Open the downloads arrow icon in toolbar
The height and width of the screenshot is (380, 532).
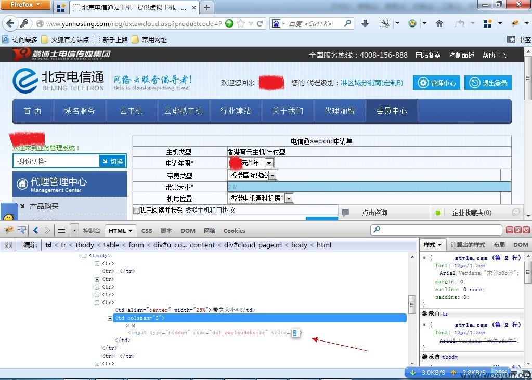(x=365, y=23)
